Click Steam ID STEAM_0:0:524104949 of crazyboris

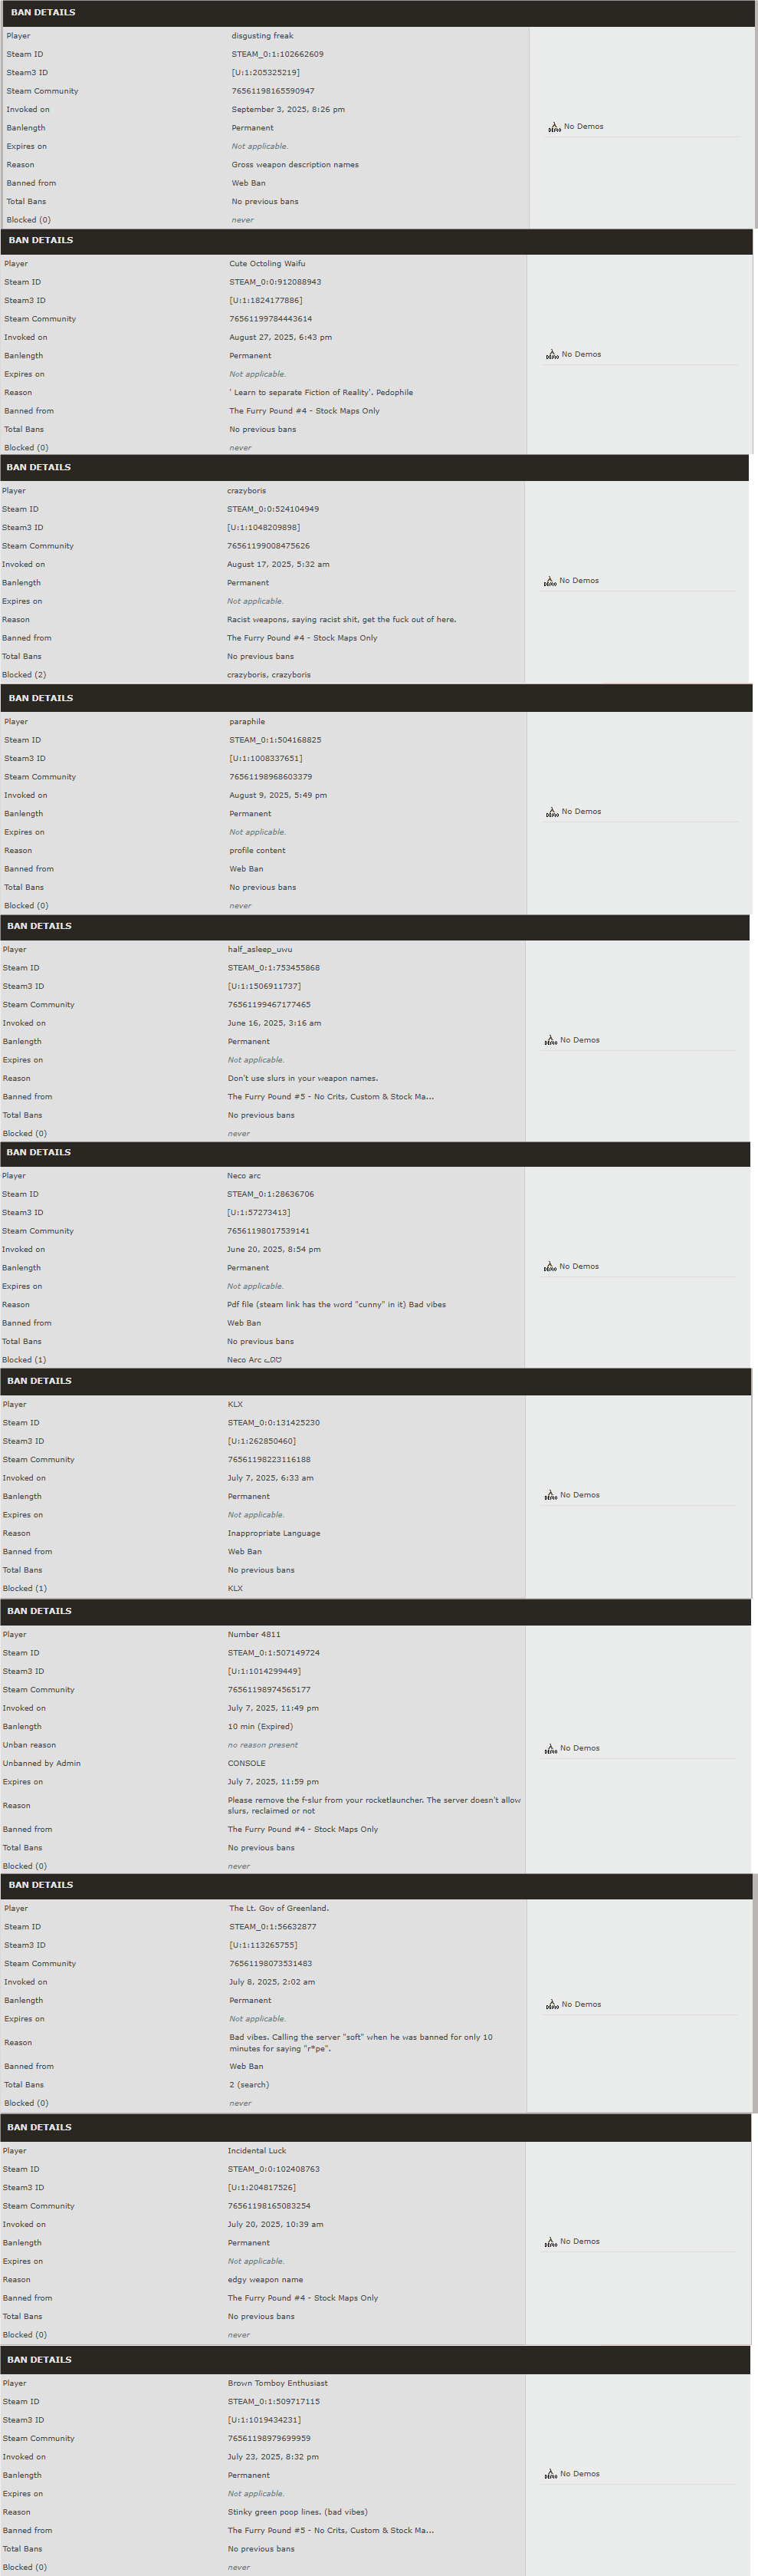273,509
